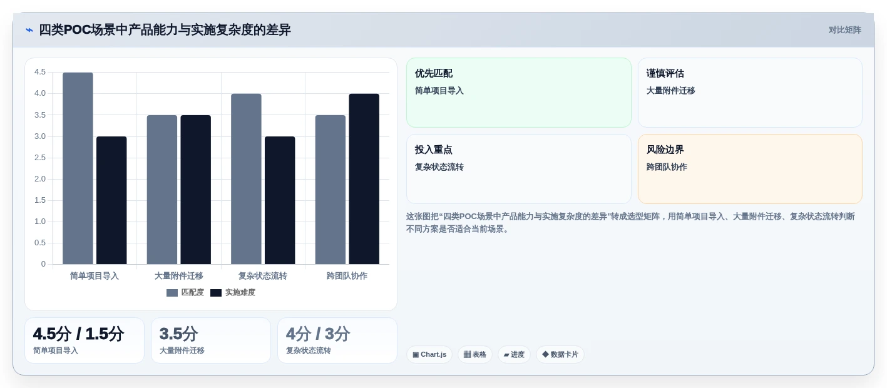The height and width of the screenshot is (388, 887).
Task: Click the 实施难度 legend label
Action: point(240,292)
